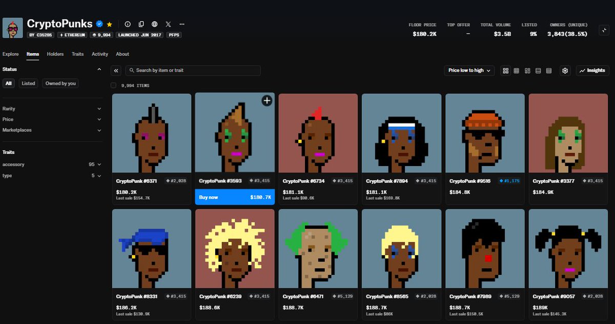Switch to the Explore tab
The image size is (615, 324).
[11, 54]
